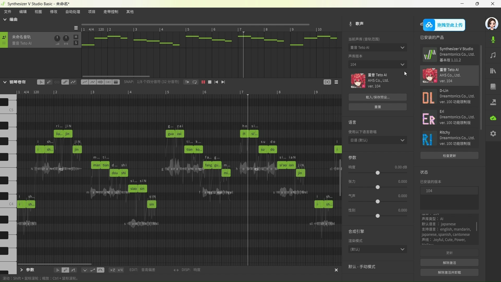This screenshot has width=501, height=282.
Task: Toggle auto-scroll playback follow icon
Action: pyautogui.click(x=187, y=82)
